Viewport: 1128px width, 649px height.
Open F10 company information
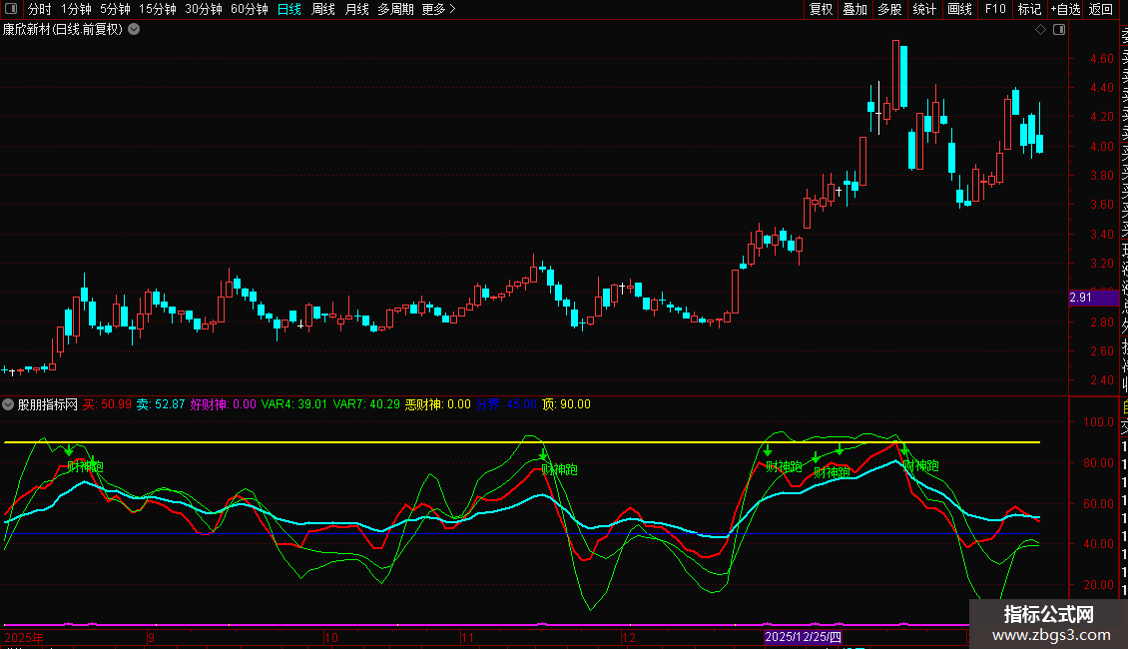(995, 9)
